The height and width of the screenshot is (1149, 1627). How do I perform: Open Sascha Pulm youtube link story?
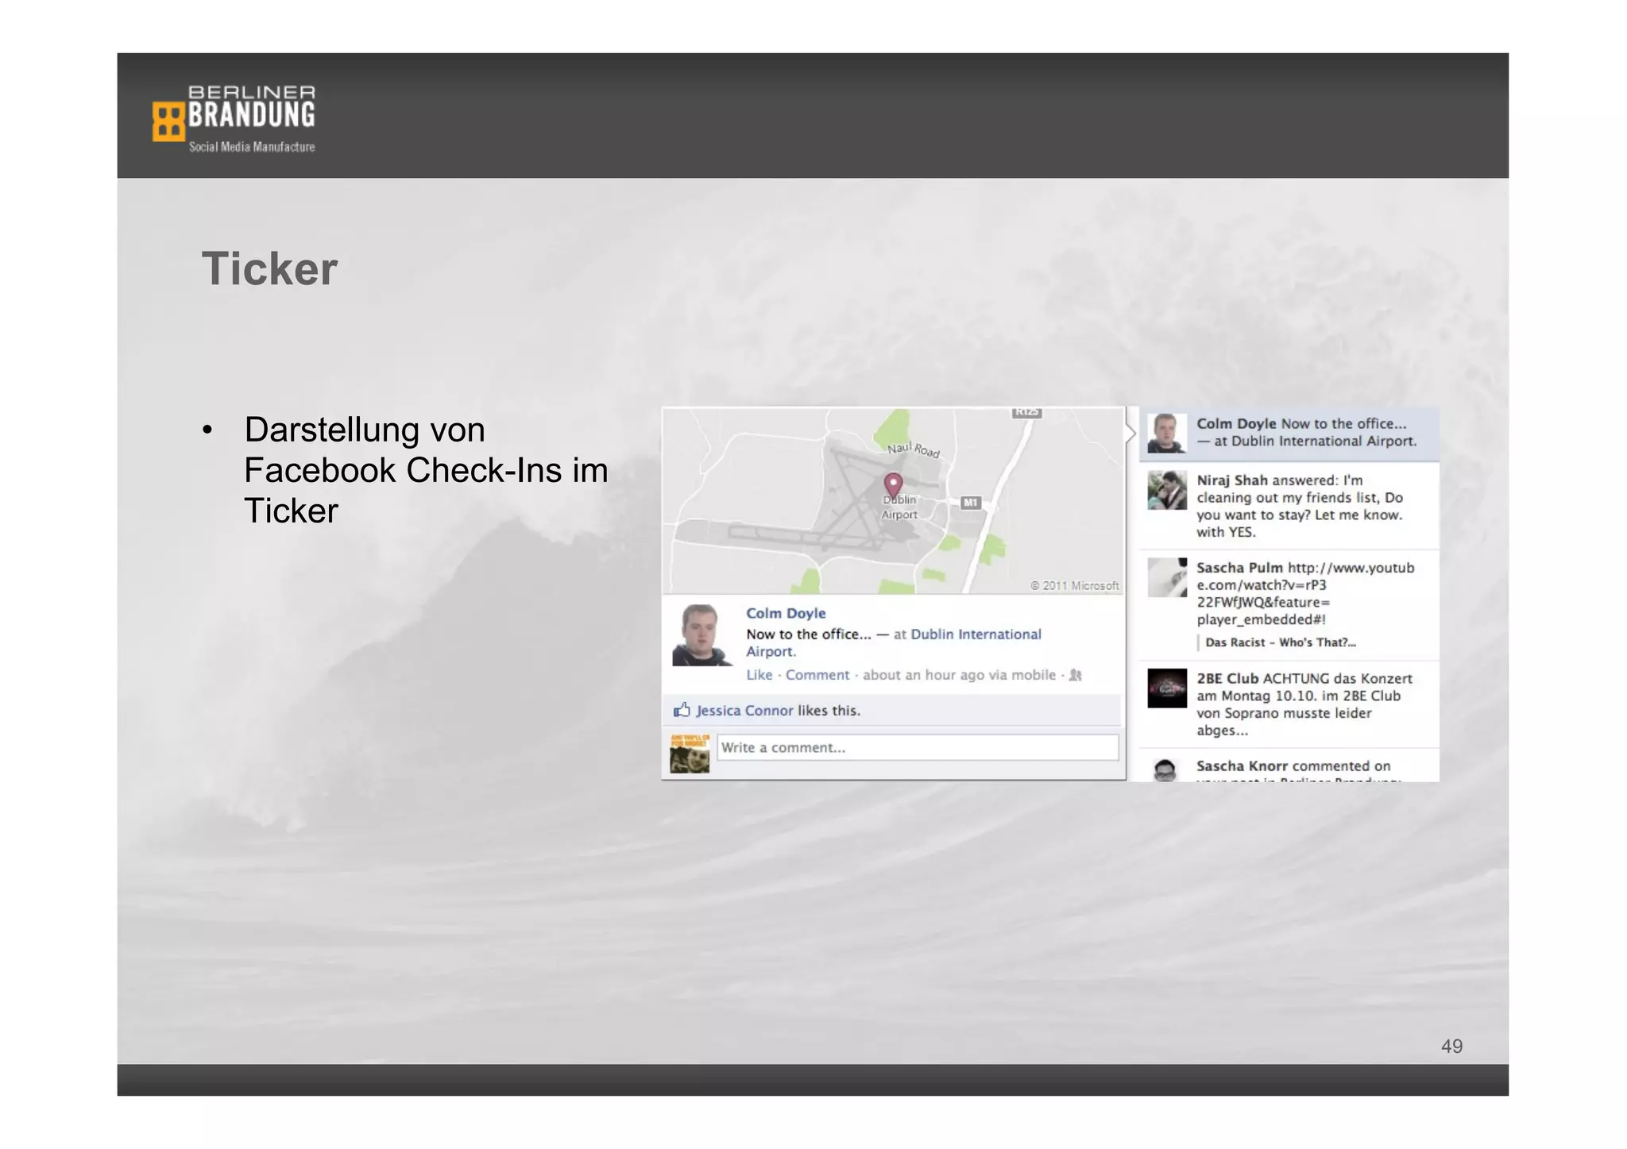[x=1289, y=605]
